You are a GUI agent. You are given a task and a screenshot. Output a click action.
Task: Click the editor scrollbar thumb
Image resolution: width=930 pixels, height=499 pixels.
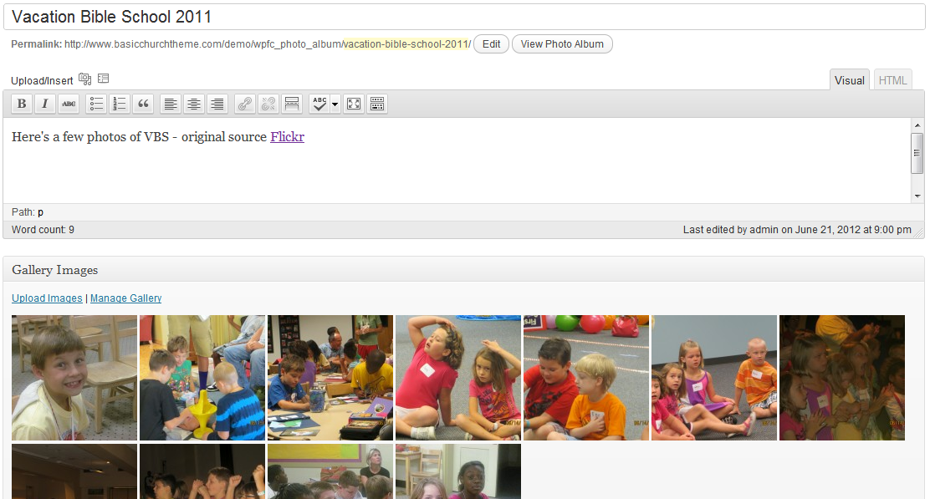pyautogui.click(x=917, y=153)
